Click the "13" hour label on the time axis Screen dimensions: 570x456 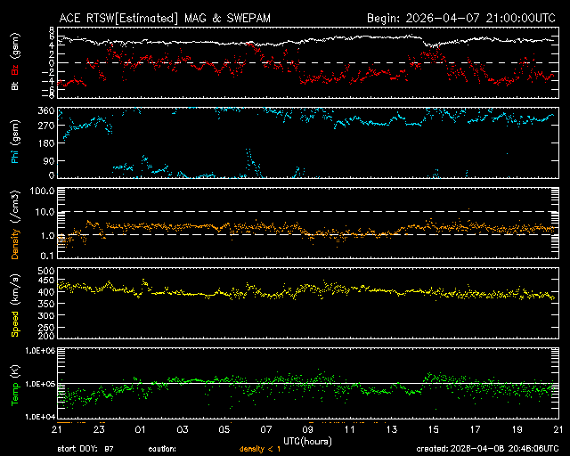click(392, 430)
